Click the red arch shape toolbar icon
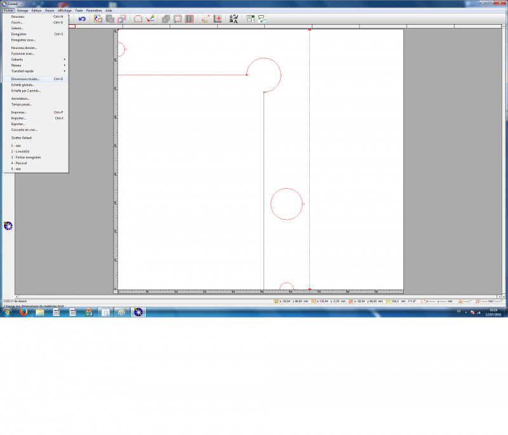The image size is (508, 435). (138, 19)
